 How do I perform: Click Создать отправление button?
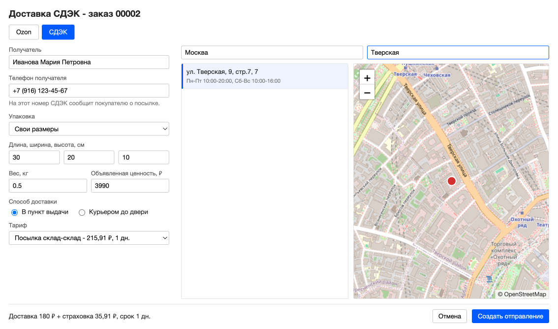coord(510,316)
